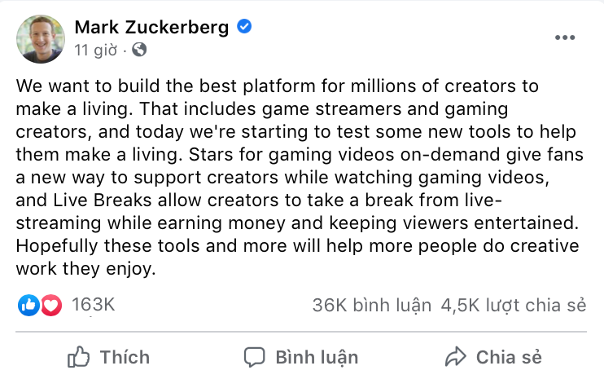Image resolution: width=604 pixels, height=379 pixels.
Task: Click the blue verified badge icon
Action: (243, 27)
